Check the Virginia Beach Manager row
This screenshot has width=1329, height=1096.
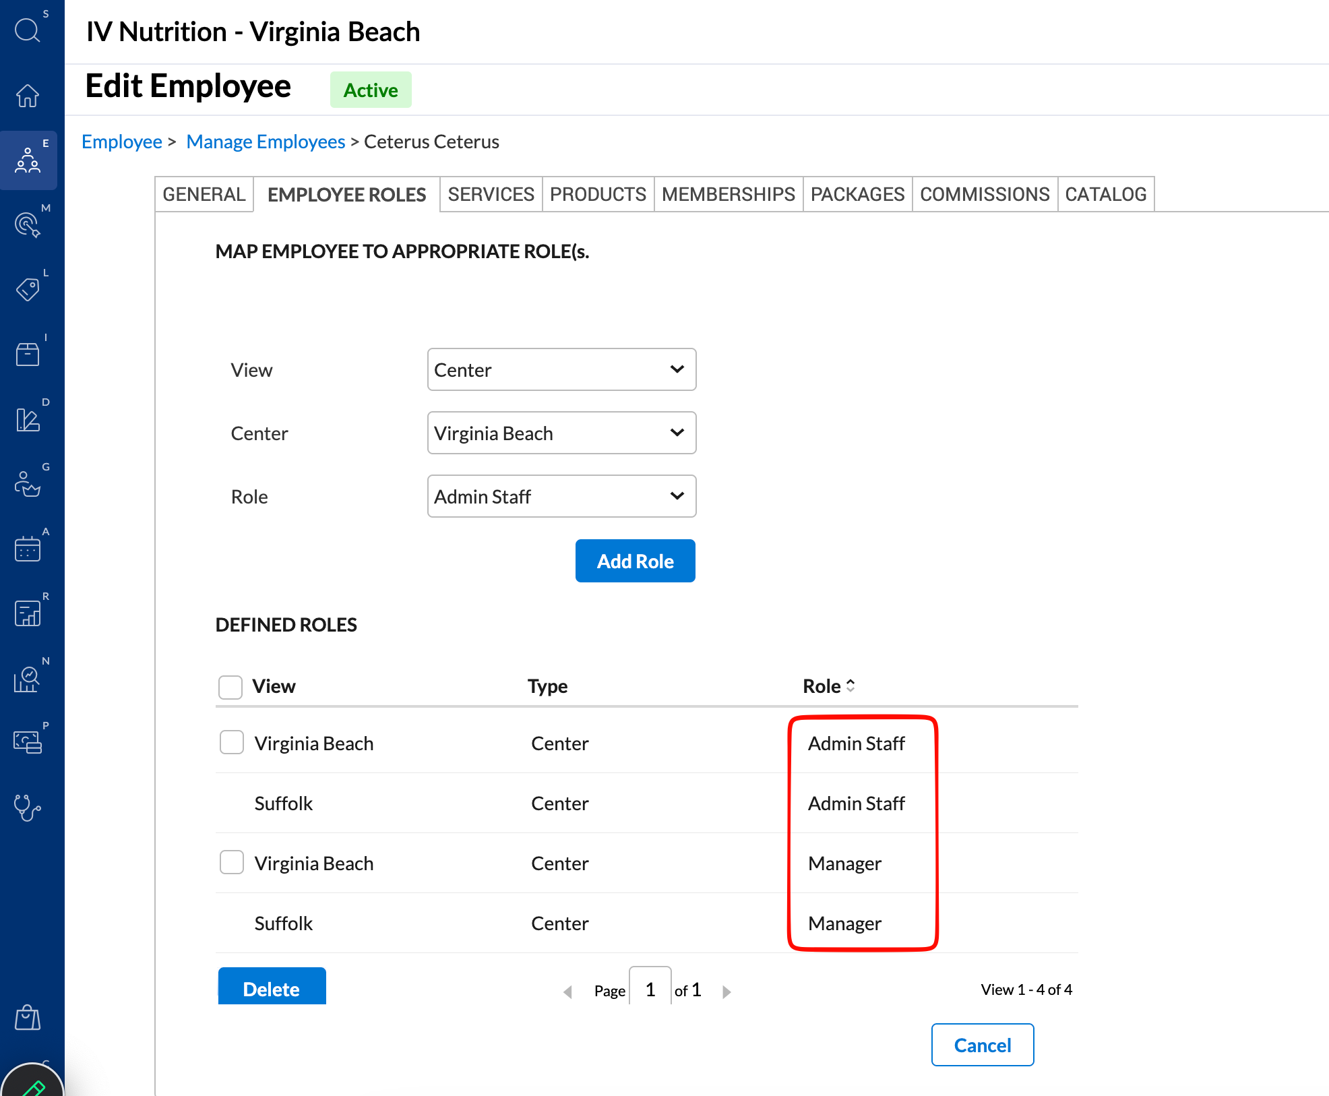(232, 862)
